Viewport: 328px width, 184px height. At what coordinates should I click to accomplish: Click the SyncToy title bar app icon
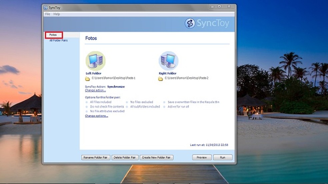click(46, 8)
